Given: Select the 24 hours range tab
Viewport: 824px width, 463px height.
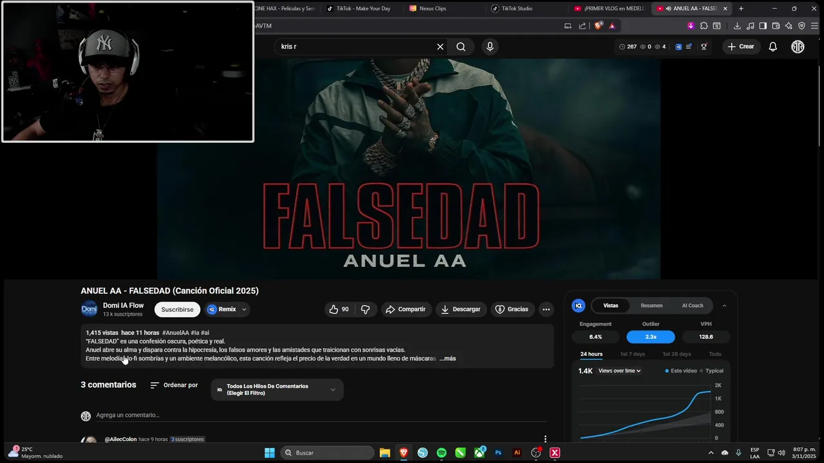Looking at the screenshot, I should click(591, 354).
